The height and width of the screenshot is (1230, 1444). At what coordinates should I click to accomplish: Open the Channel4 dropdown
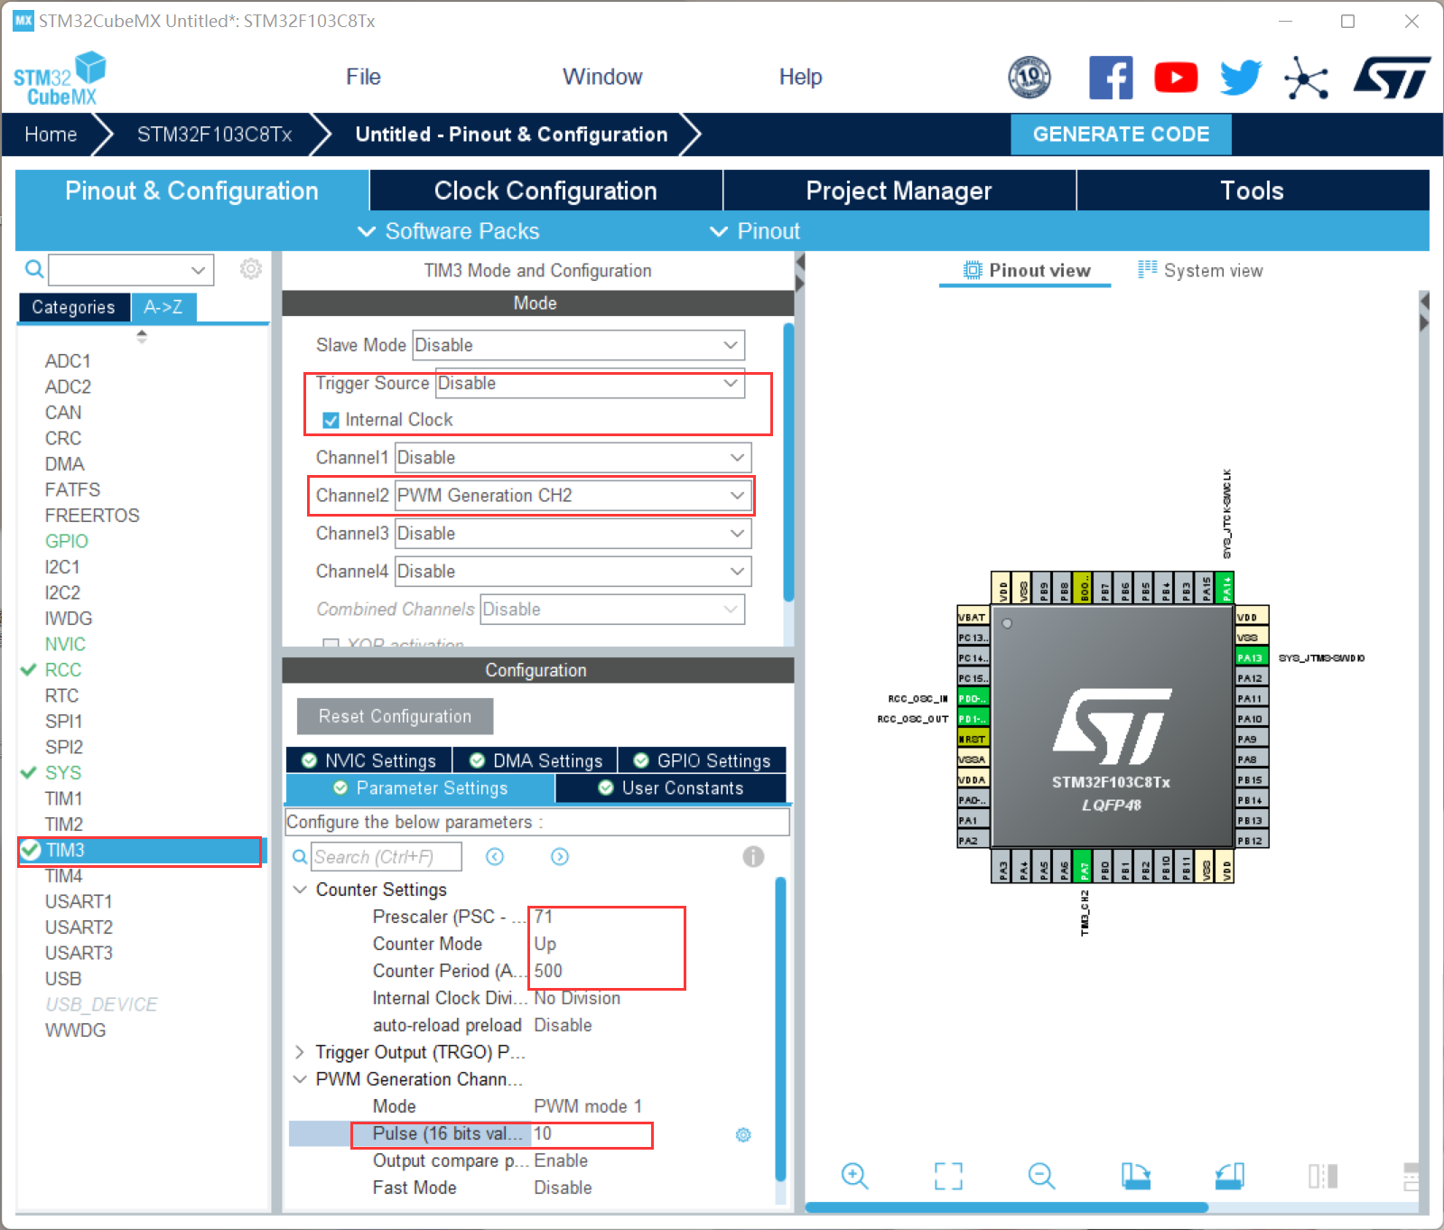(x=573, y=571)
